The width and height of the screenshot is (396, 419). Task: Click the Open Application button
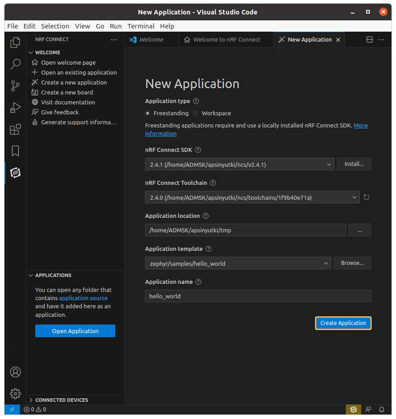pyautogui.click(x=75, y=331)
